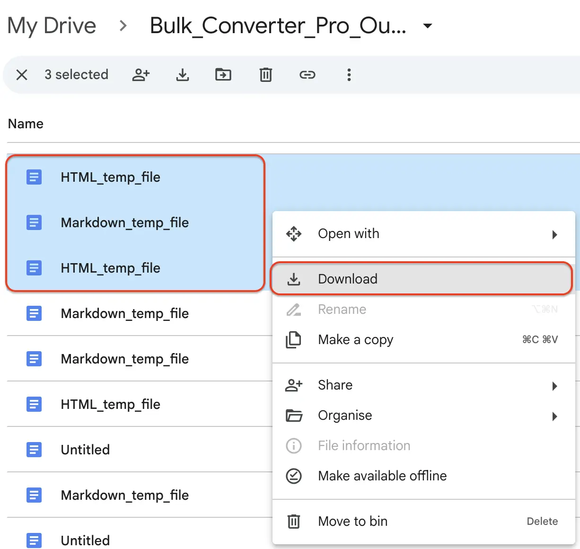Clear the selection with the X icon

tap(22, 75)
